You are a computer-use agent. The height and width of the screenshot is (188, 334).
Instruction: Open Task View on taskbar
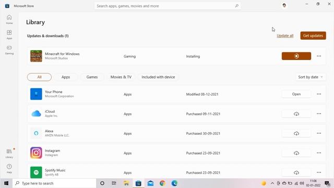[x=114, y=183]
